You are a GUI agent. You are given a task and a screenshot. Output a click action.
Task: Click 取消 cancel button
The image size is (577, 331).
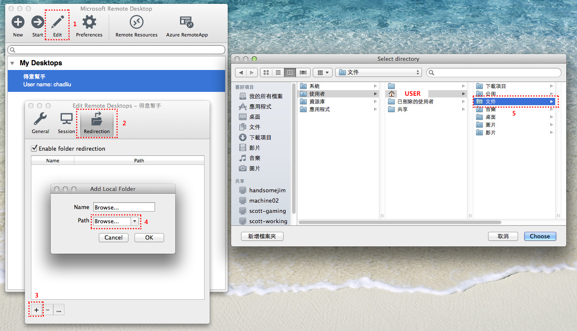[x=503, y=236]
